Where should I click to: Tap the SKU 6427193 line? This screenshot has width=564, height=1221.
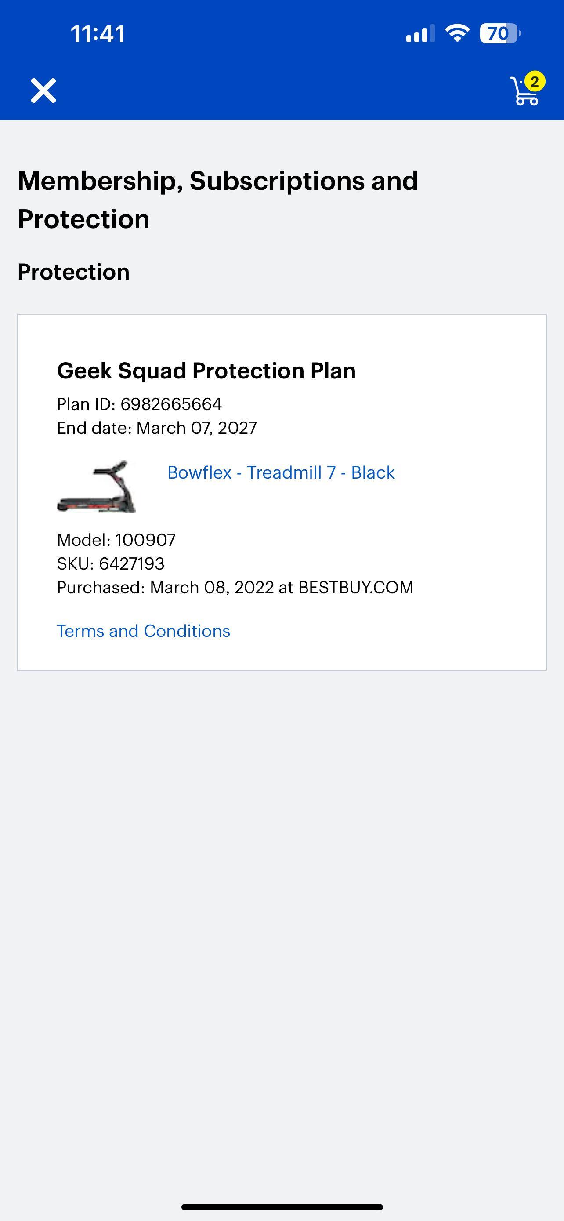point(110,563)
